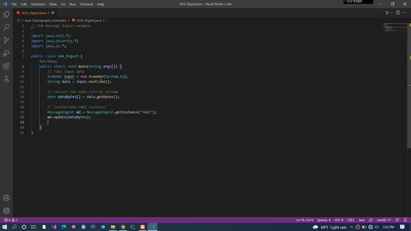
Task: Click feedback icon in status bar
Action: click(x=398, y=220)
